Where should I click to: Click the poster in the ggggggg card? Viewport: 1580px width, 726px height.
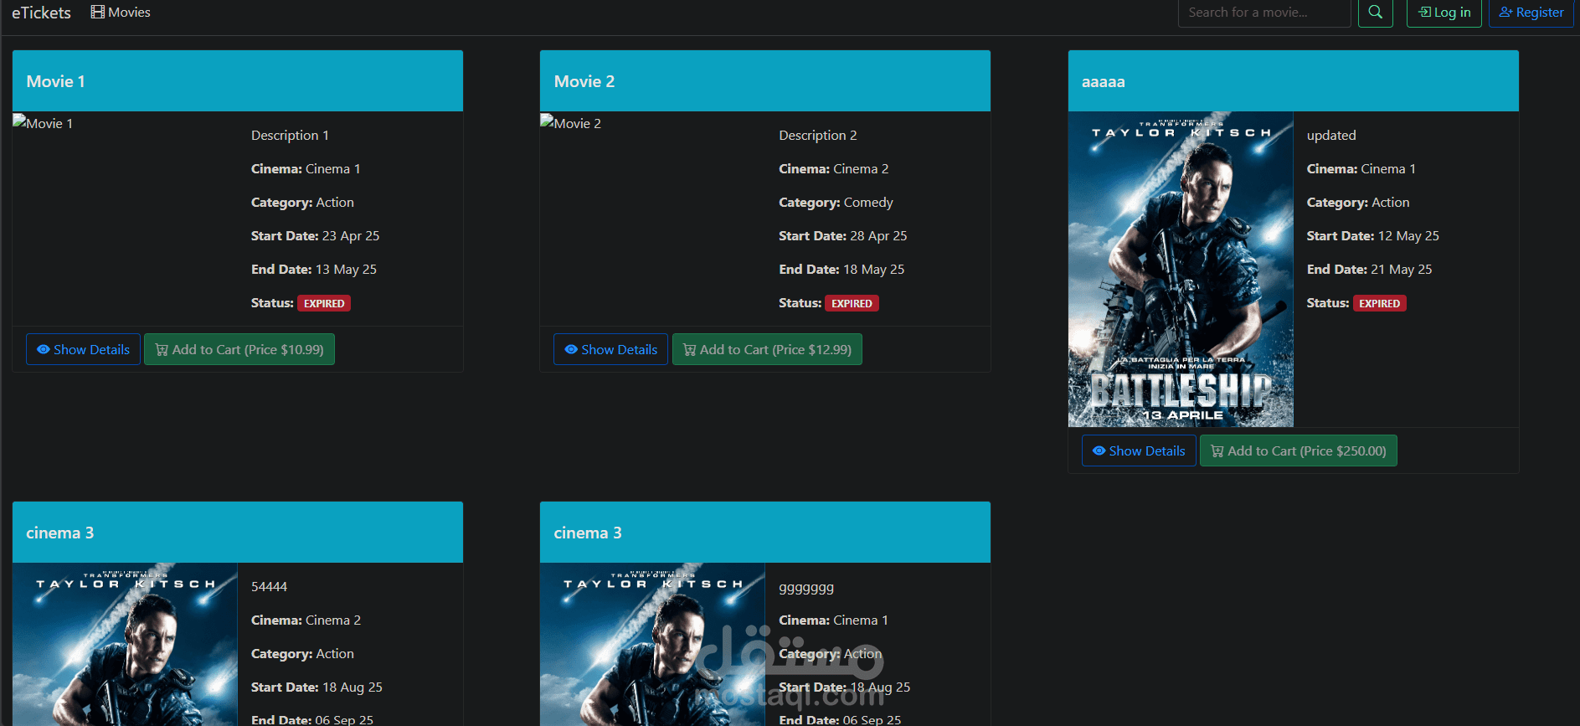click(653, 644)
